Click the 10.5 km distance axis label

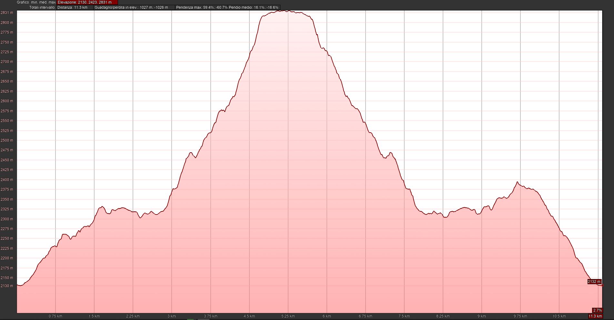click(559, 316)
